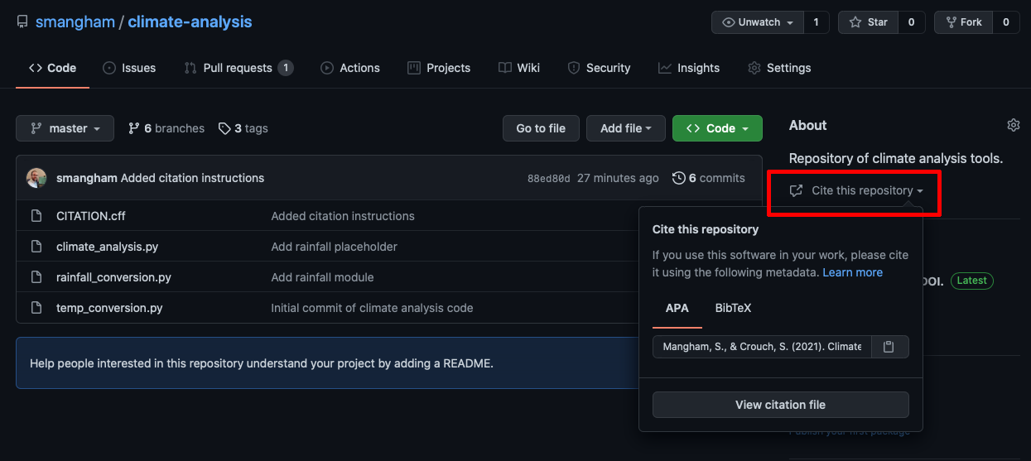This screenshot has height=461, width=1031.
Task: Click smangham's avatar in commit row
Action: point(36,178)
